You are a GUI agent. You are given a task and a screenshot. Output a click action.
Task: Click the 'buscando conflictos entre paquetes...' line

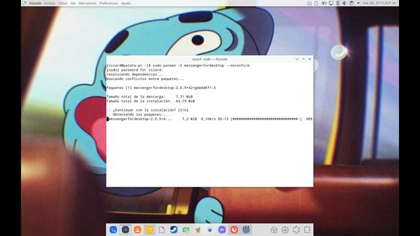click(x=145, y=79)
